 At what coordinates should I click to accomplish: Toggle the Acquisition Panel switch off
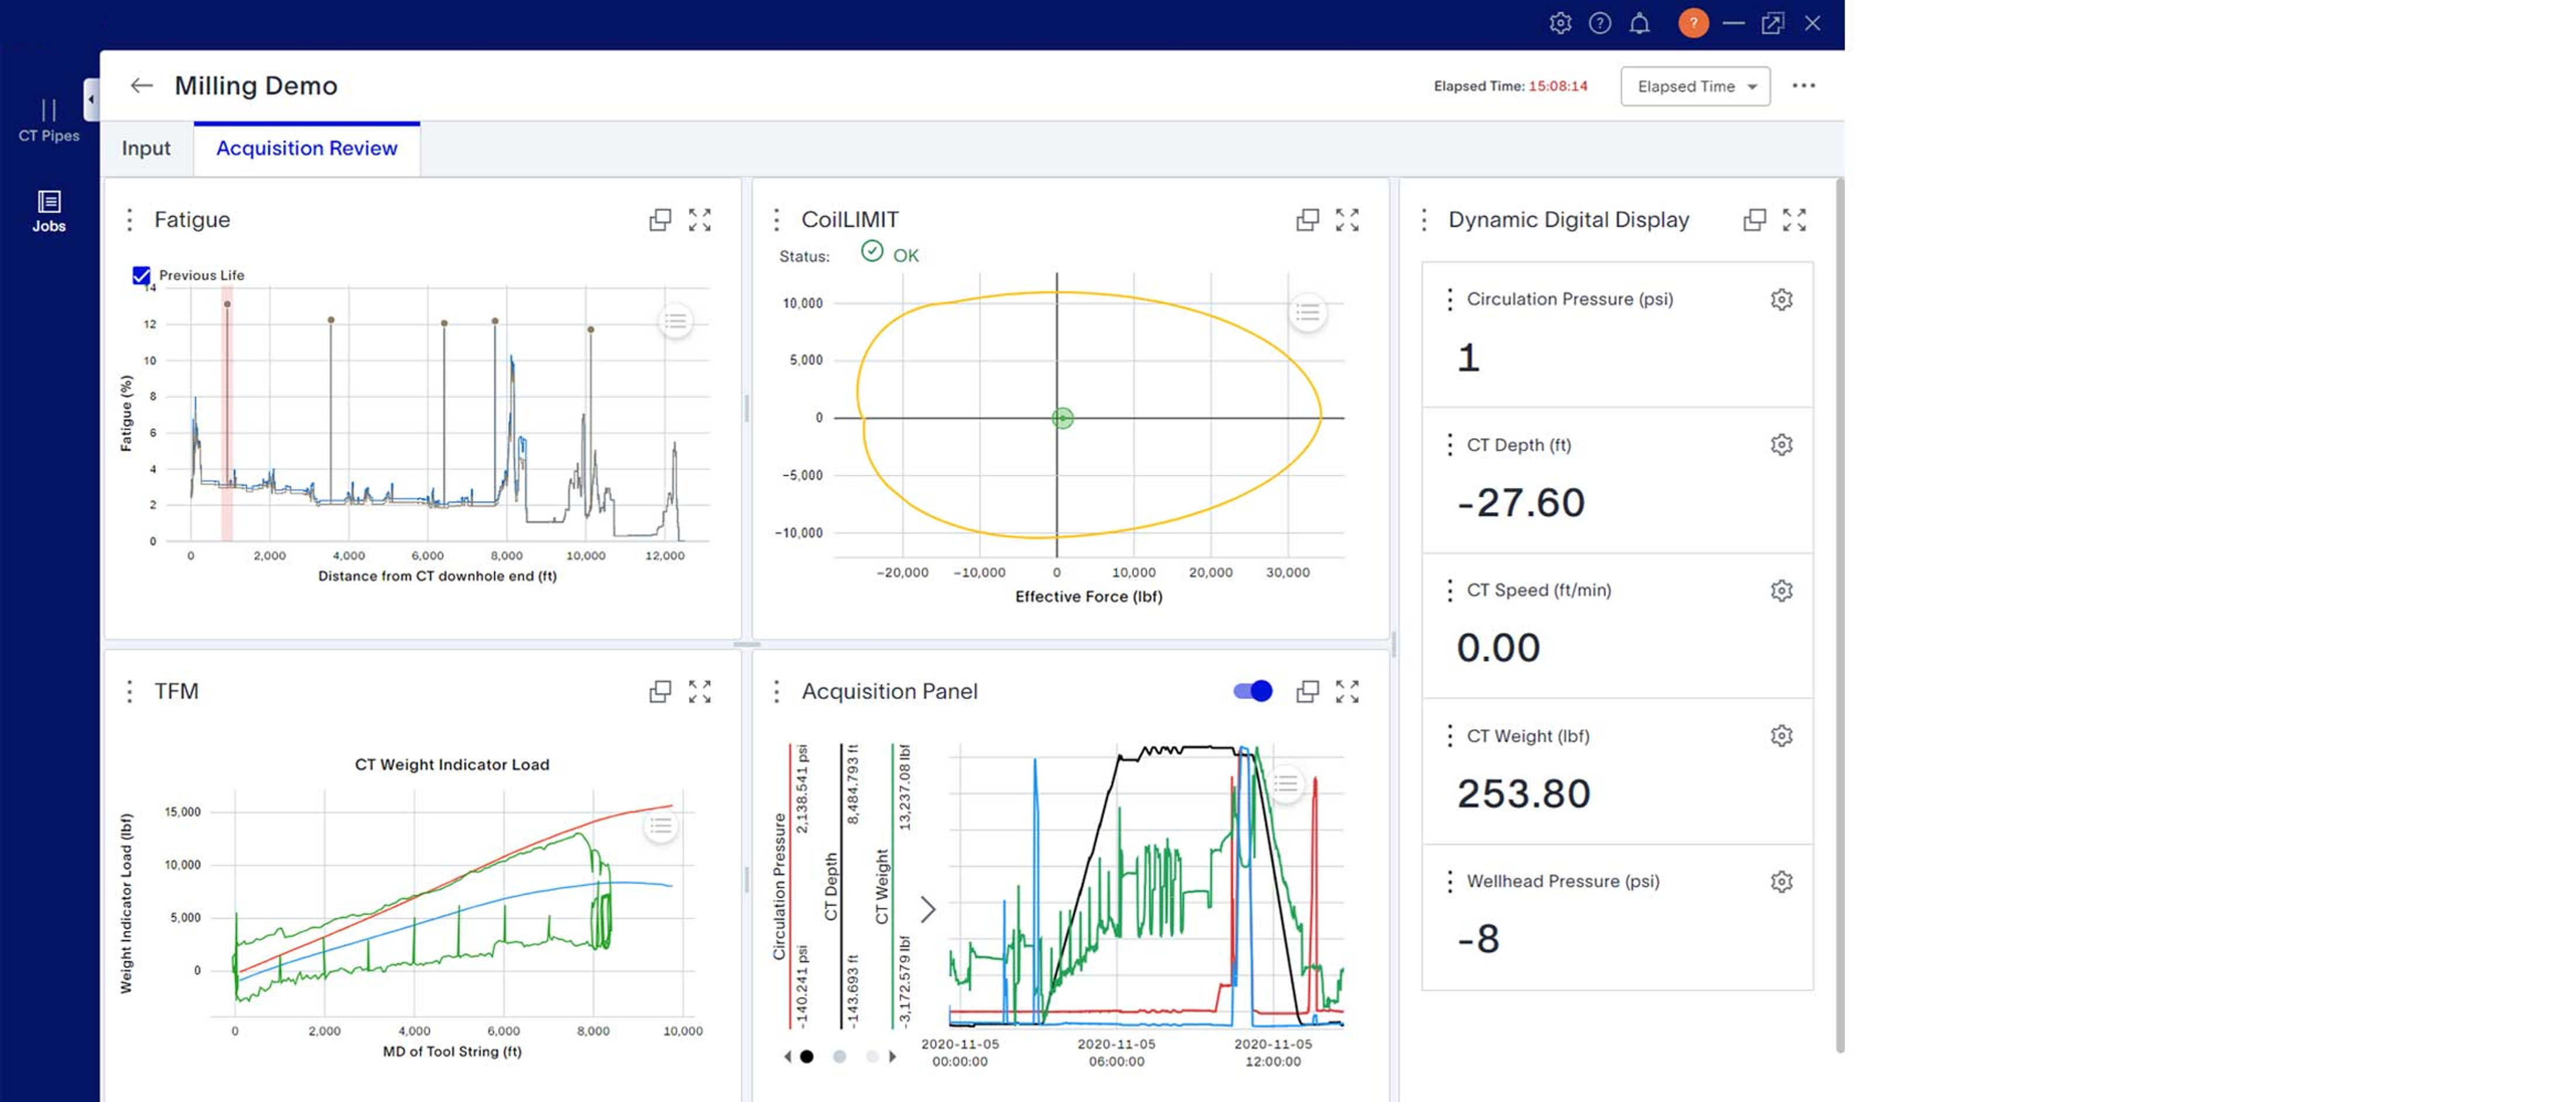(1252, 691)
